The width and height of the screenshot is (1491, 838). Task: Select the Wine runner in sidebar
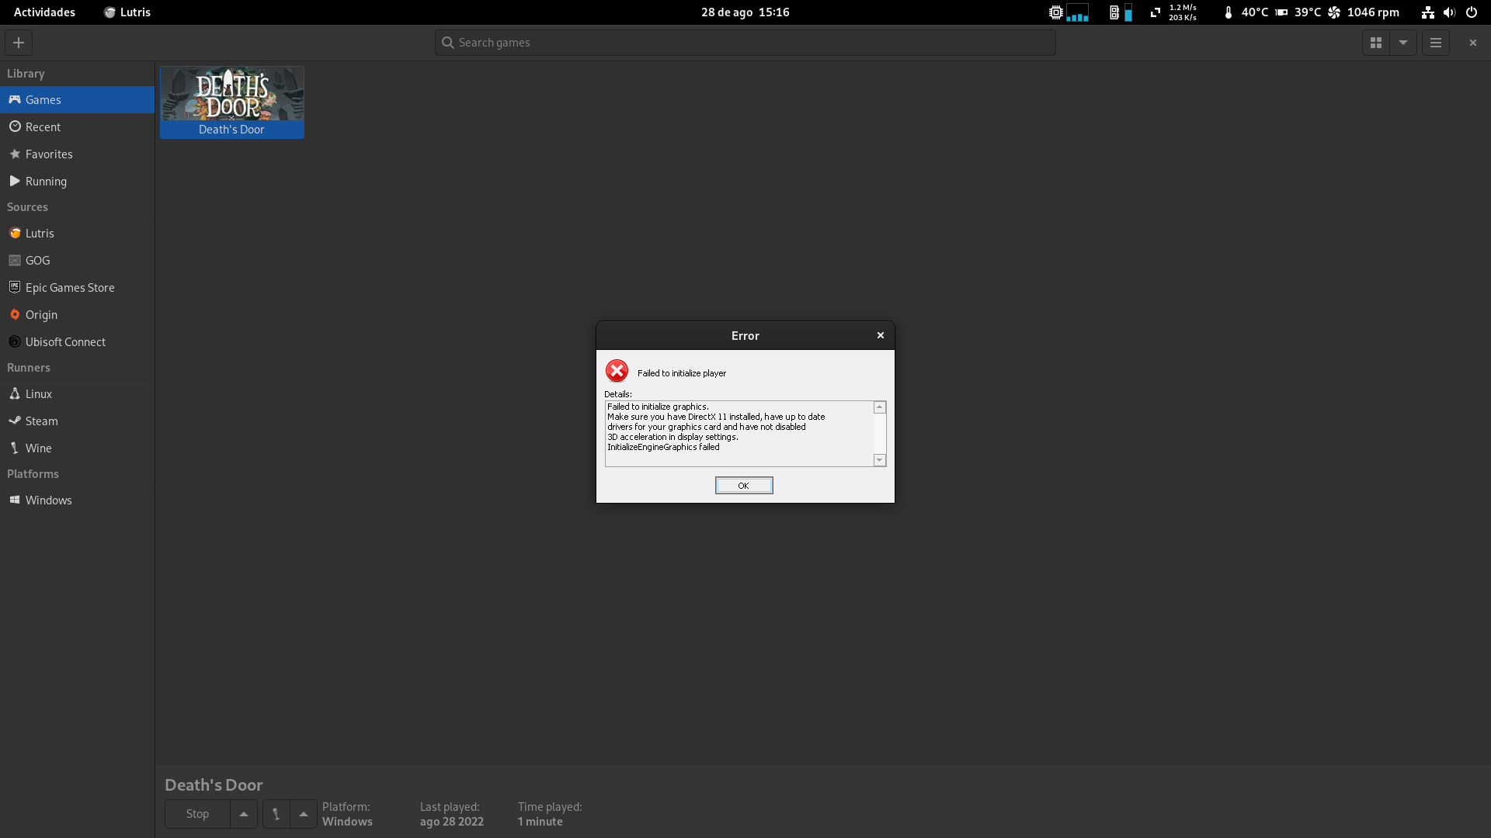(37, 448)
